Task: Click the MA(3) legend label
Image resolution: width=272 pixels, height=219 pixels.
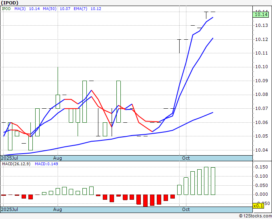Action: tap(20, 9)
